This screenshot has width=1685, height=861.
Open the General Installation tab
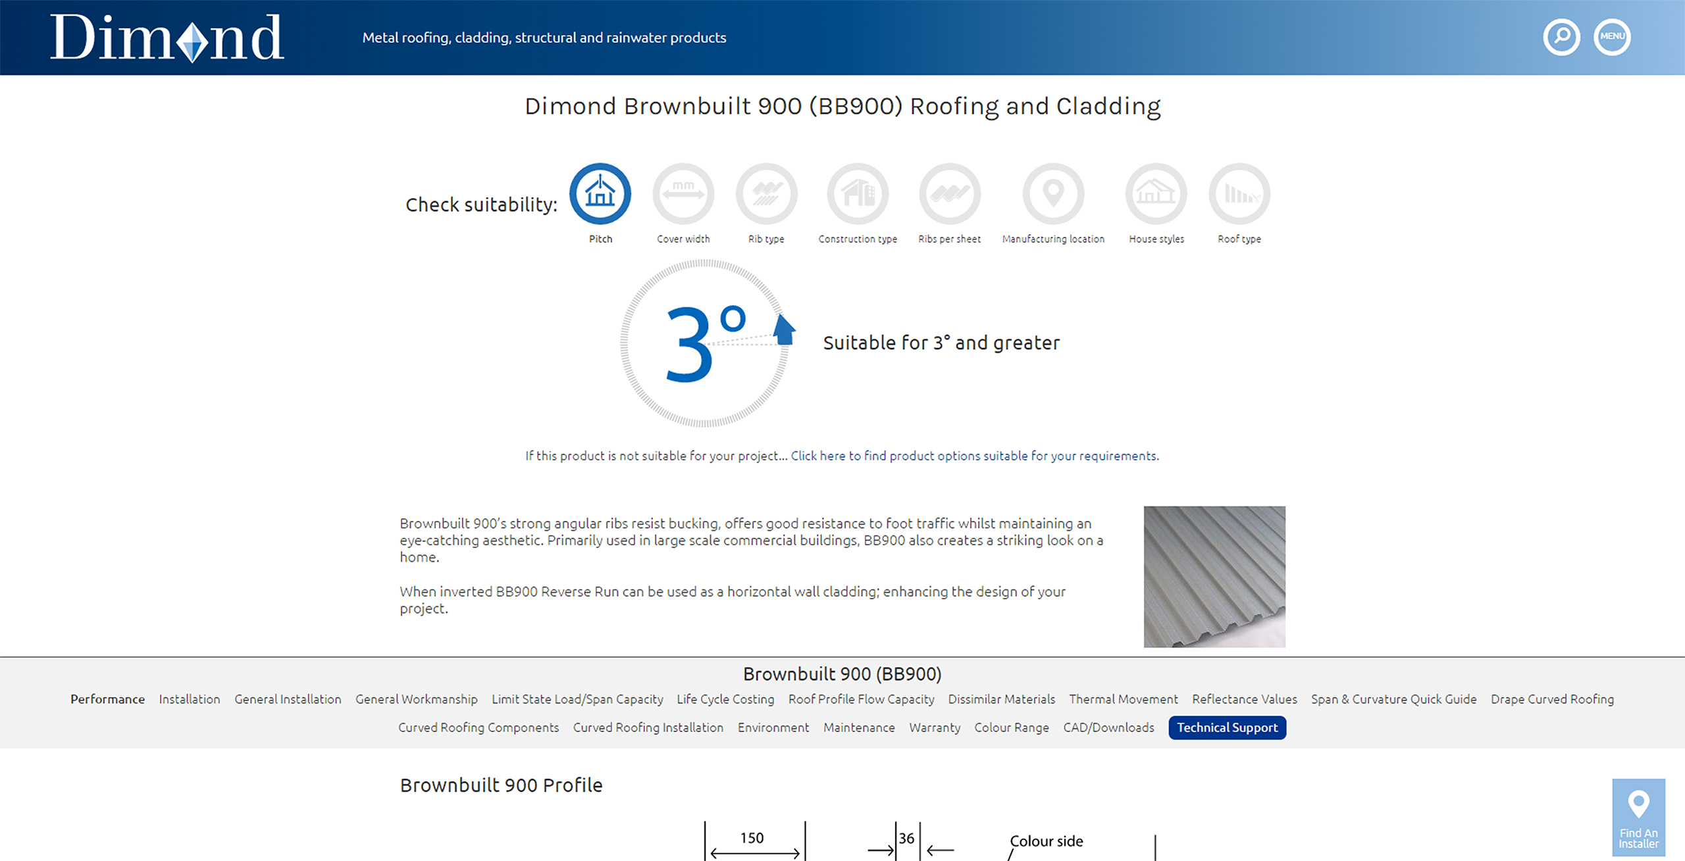click(x=288, y=699)
